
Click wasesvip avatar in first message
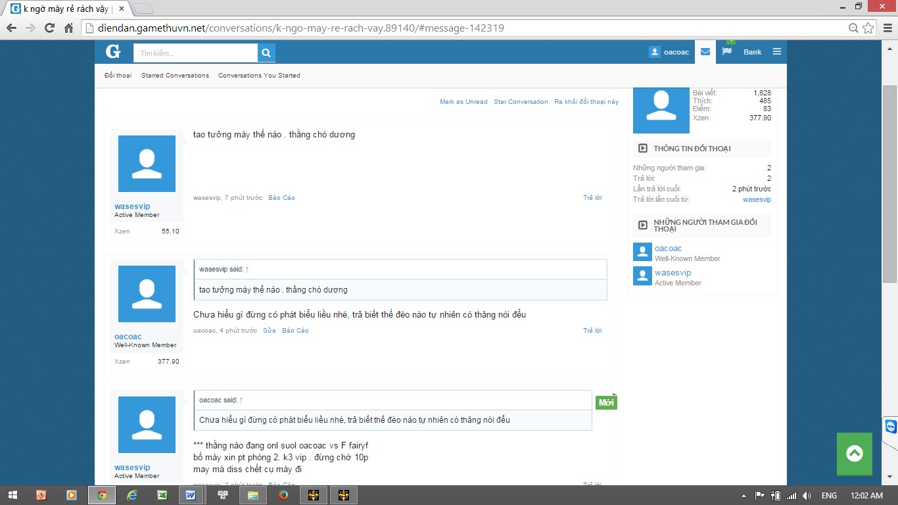147,164
